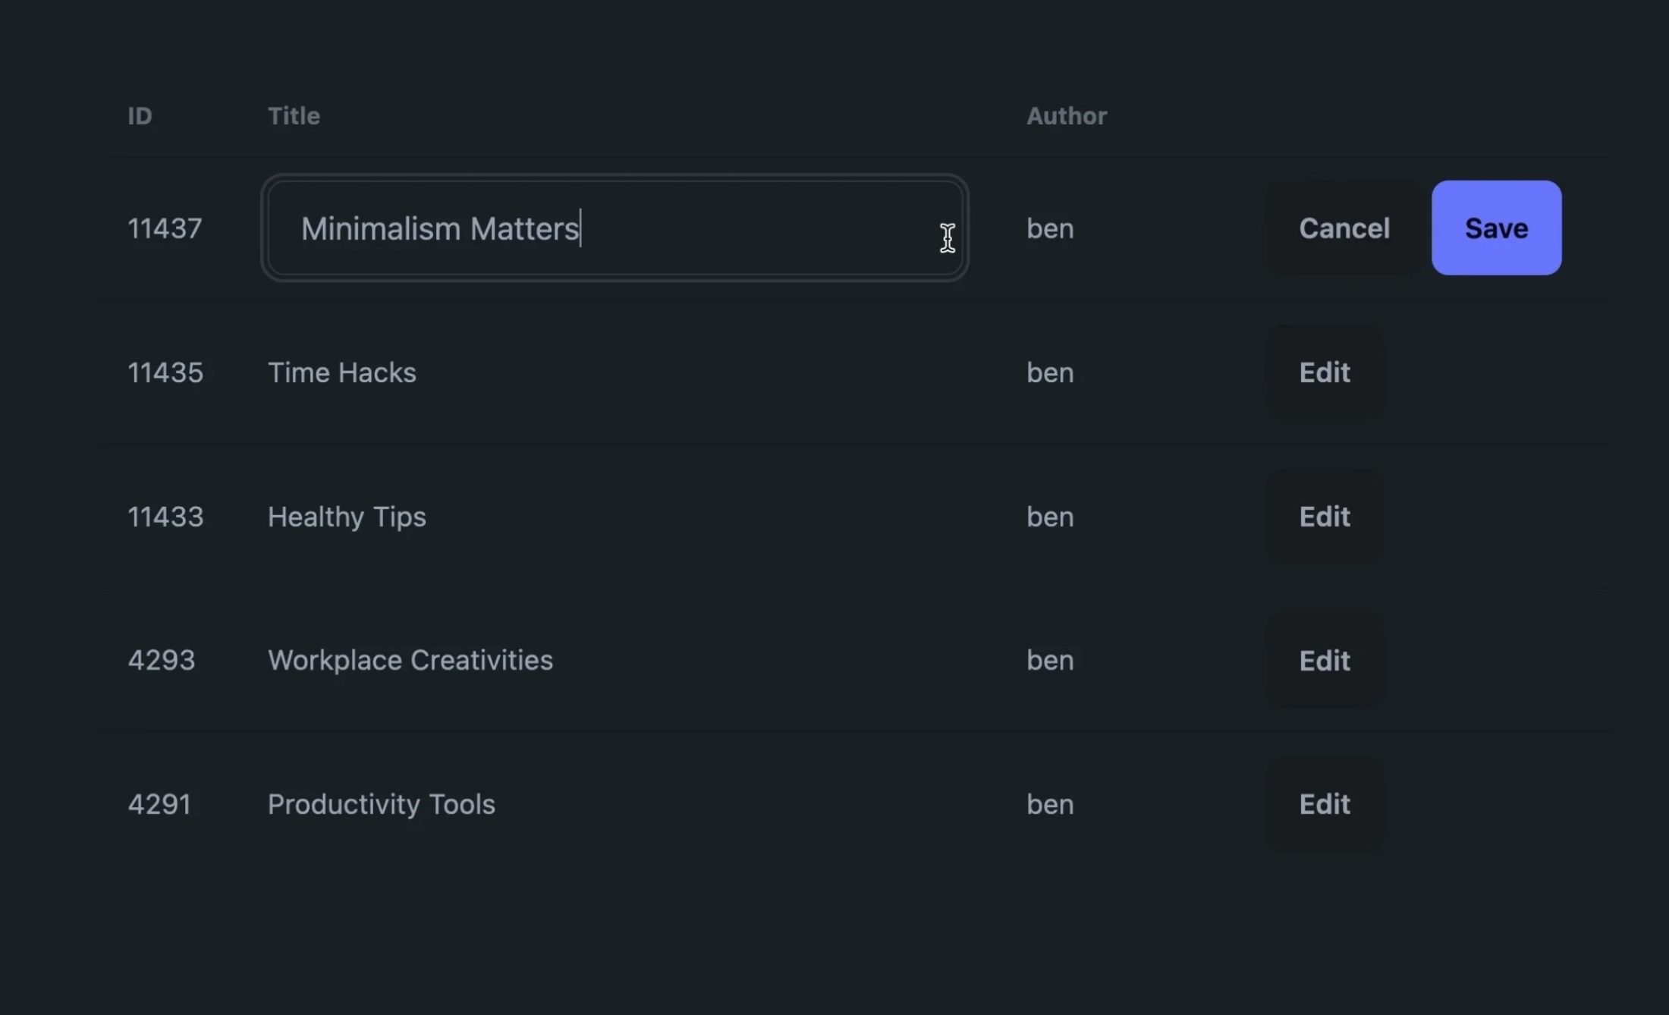
Task: Click Edit on the Time Hacks row
Action: [1324, 372]
